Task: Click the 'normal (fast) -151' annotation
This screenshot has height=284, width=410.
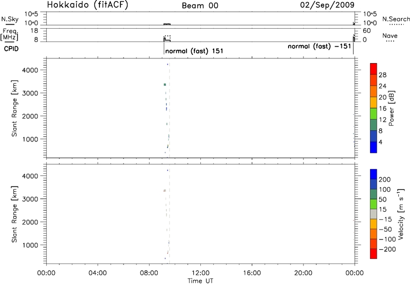Action: (x=319, y=46)
